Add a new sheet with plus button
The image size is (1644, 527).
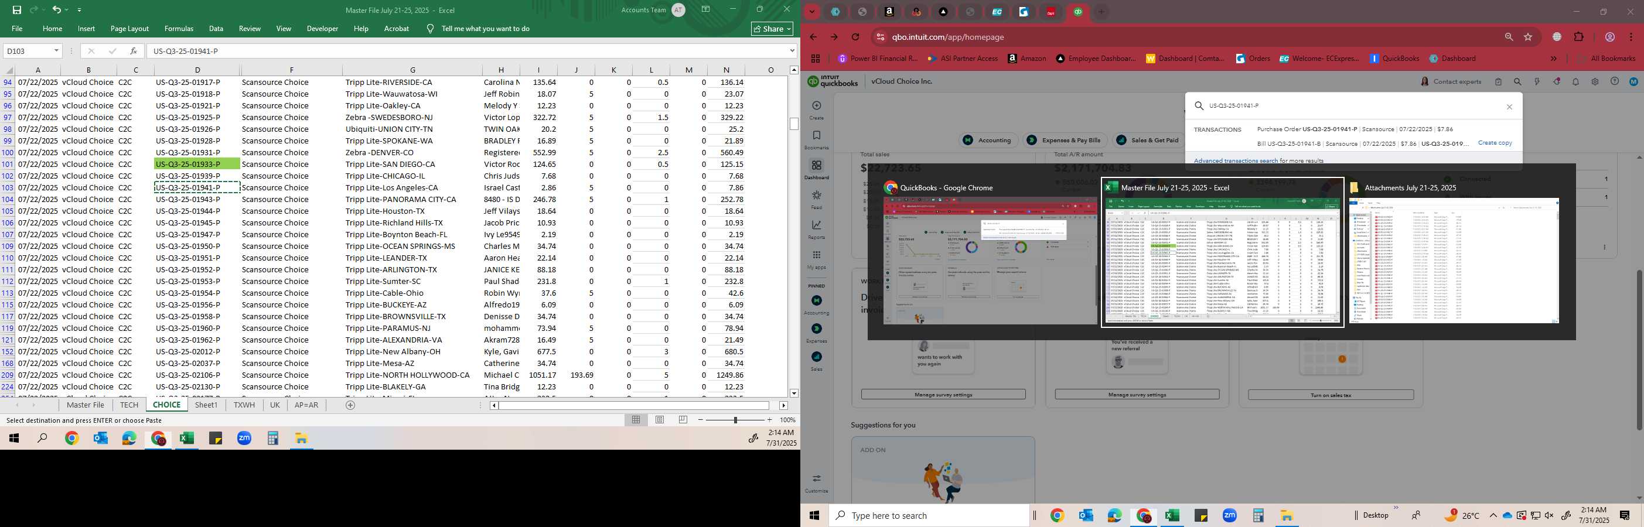pyautogui.click(x=350, y=405)
